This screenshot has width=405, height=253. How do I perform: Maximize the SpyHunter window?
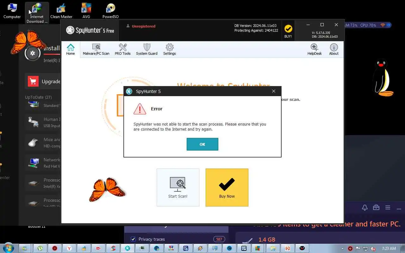322,25
